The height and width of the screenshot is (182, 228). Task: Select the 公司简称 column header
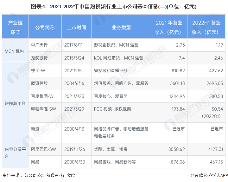(x=45, y=27)
